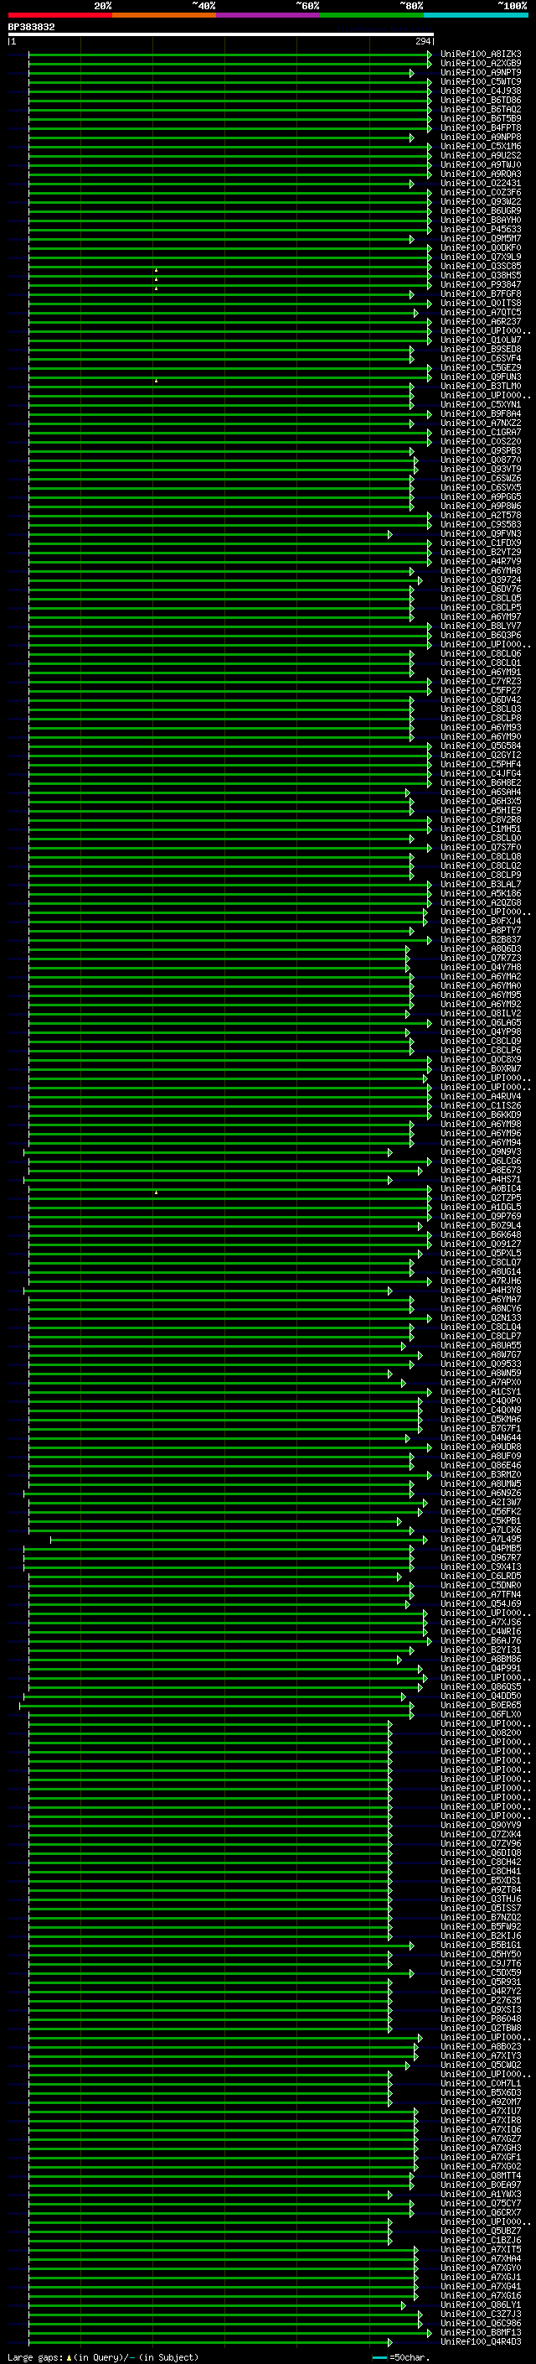This screenshot has height=2364, width=536.
Task: Select label UniRef100_A4HS71
Action: click(481, 1179)
